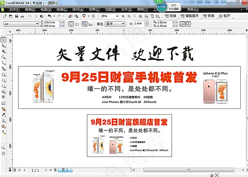This screenshot has height=177, width=248.
Task: Select the Ellipse tool
Action: click(x=3, y=80)
